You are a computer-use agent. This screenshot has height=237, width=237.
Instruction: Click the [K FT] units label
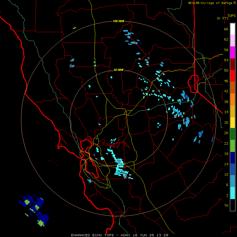223,18
